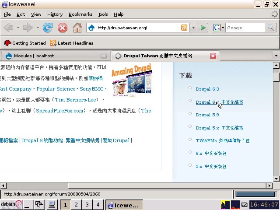Click the Amazing Drupal image
The width and height of the screenshot is (280, 210).
132,80
